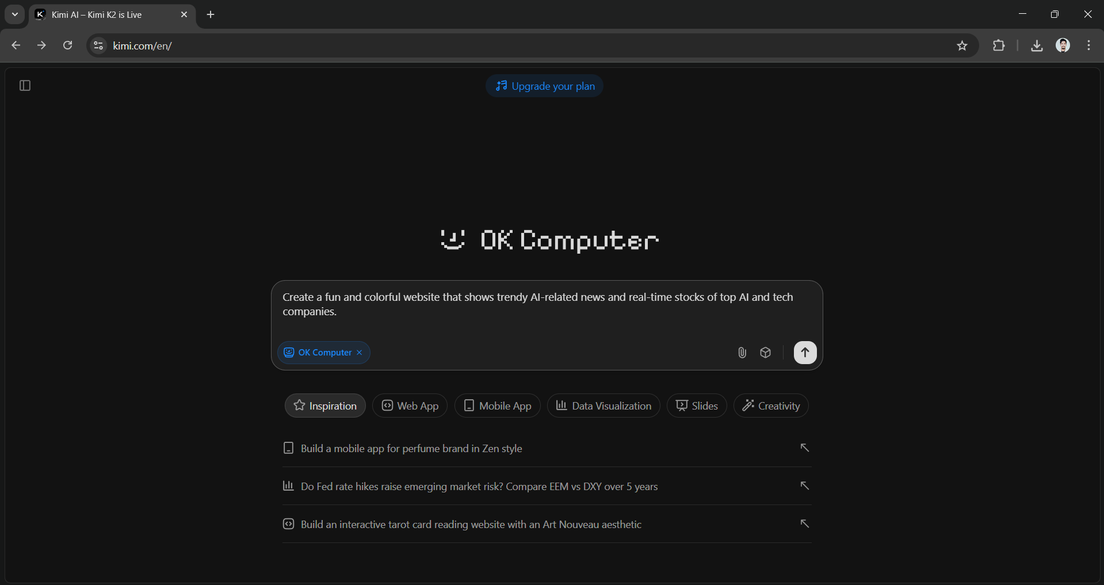The image size is (1104, 585).
Task: Click the Upgrade your plan link
Action: pyautogui.click(x=544, y=86)
